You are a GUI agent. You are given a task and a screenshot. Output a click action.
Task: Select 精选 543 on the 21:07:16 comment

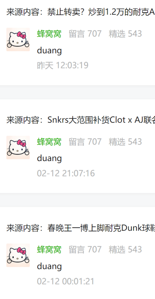pos(125,142)
